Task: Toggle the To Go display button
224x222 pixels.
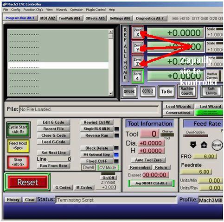Action: (x=166, y=91)
